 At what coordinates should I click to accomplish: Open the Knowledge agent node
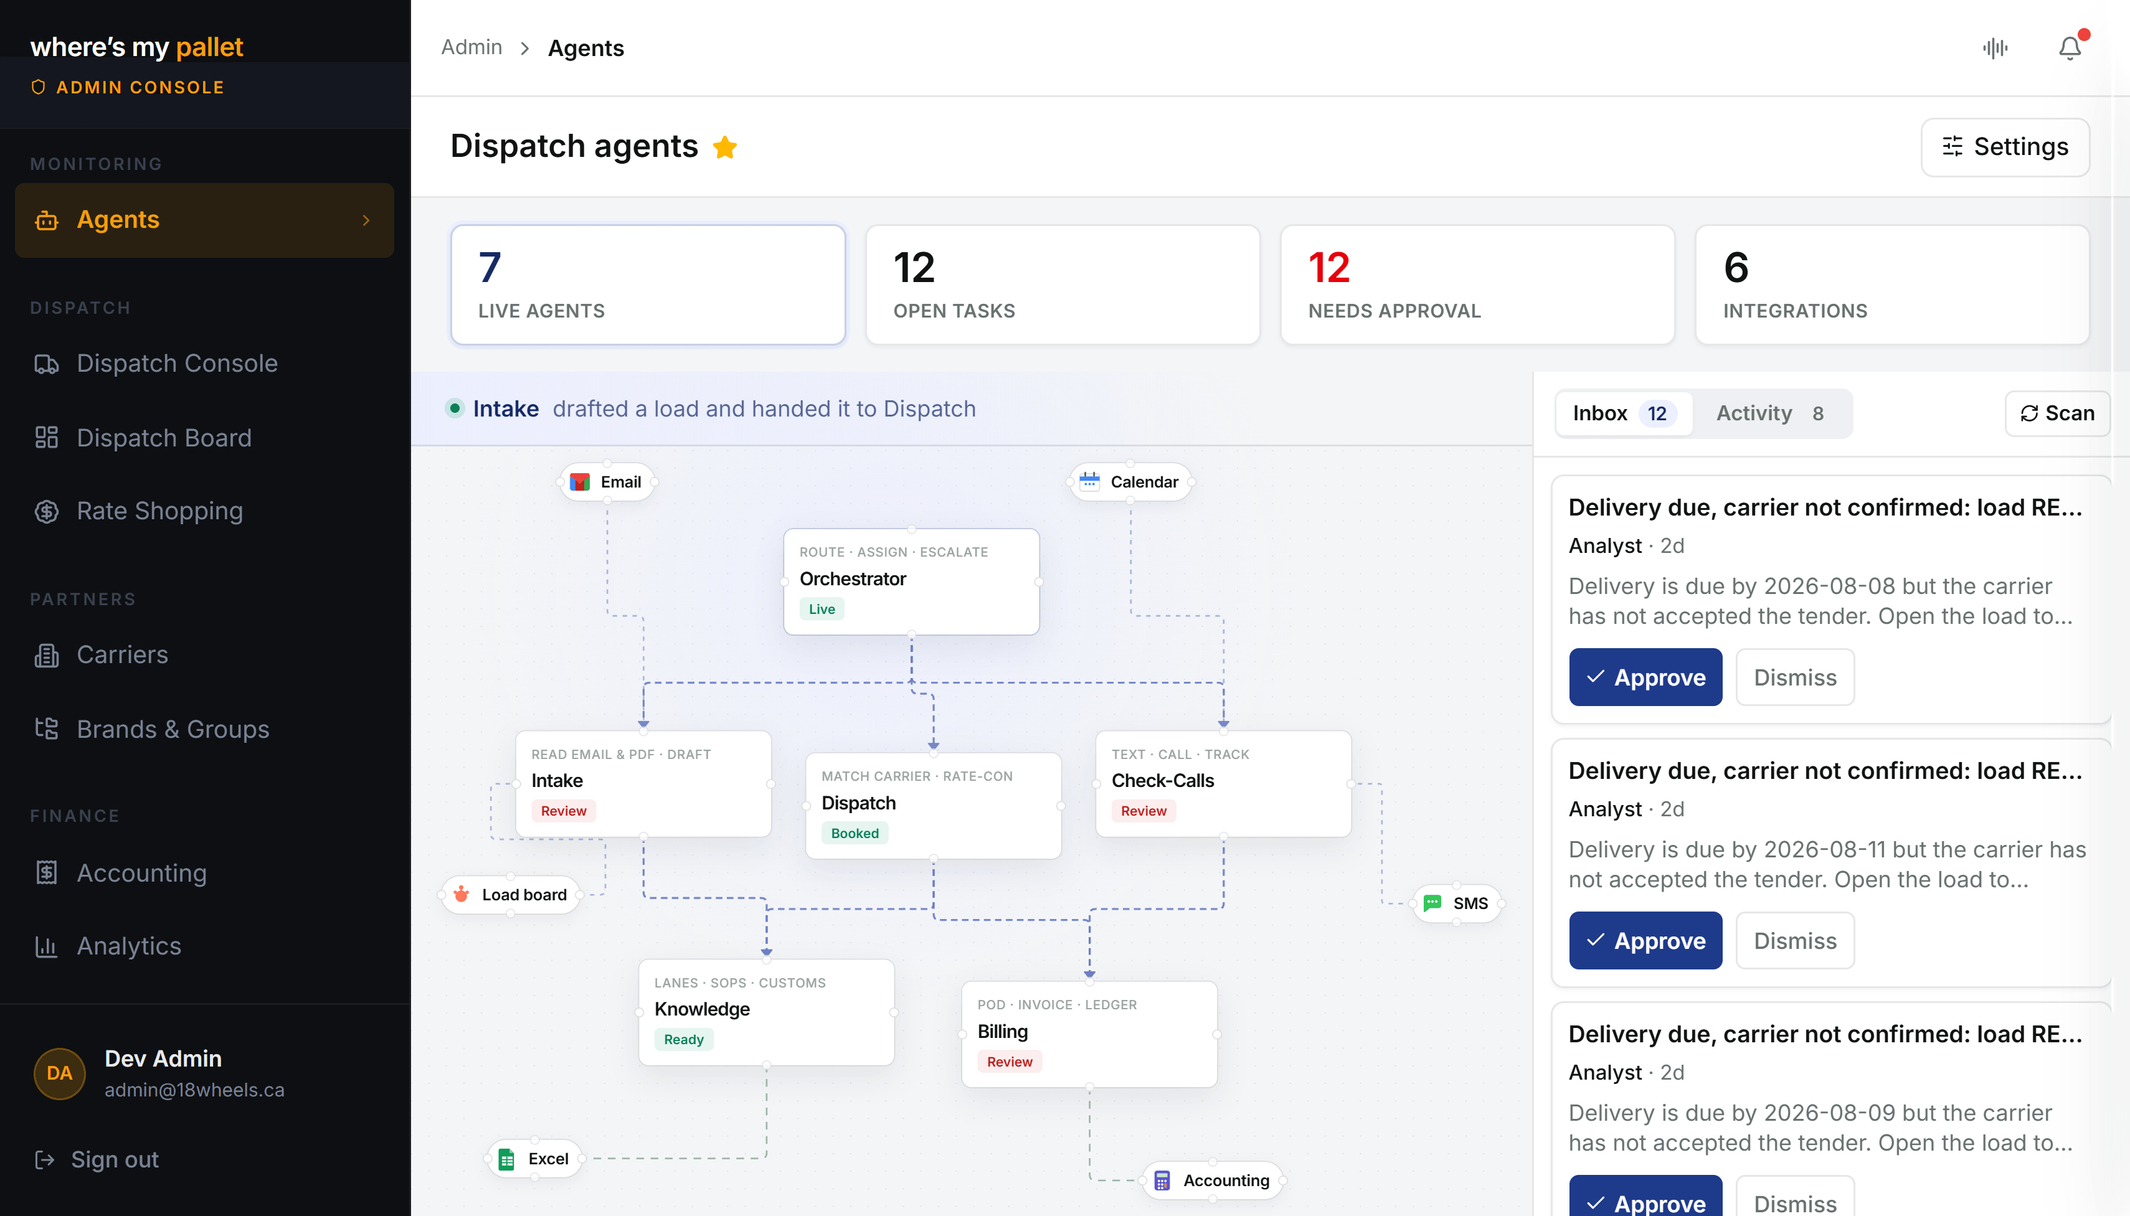click(766, 1012)
